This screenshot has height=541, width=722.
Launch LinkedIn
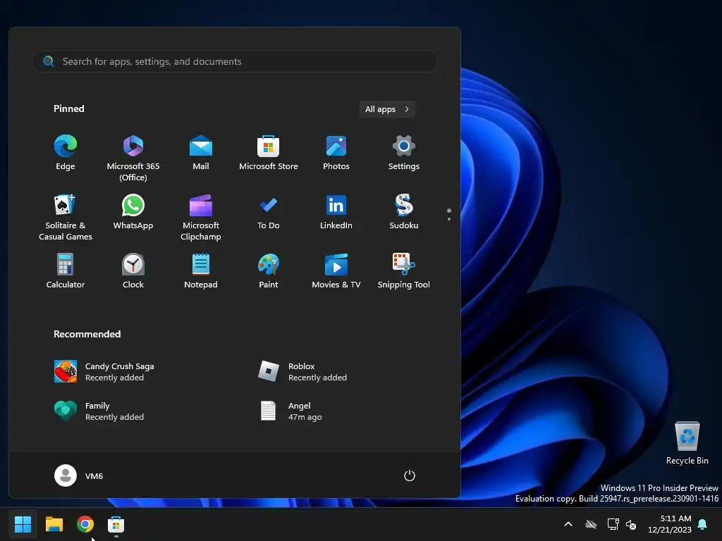pyautogui.click(x=336, y=212)
